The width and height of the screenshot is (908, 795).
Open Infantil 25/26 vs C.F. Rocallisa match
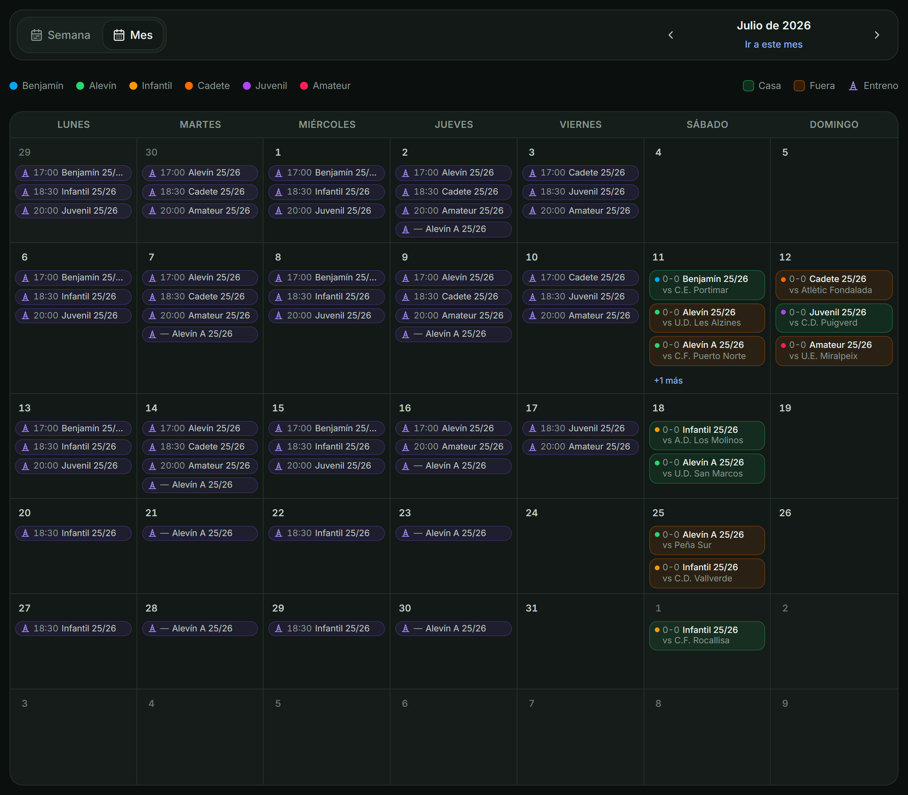707,635
